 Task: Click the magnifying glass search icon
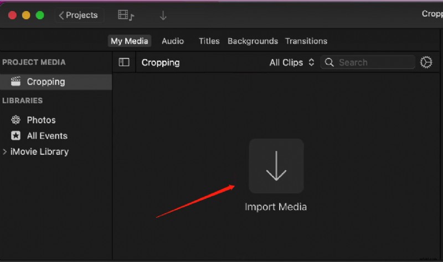(329, 62)
